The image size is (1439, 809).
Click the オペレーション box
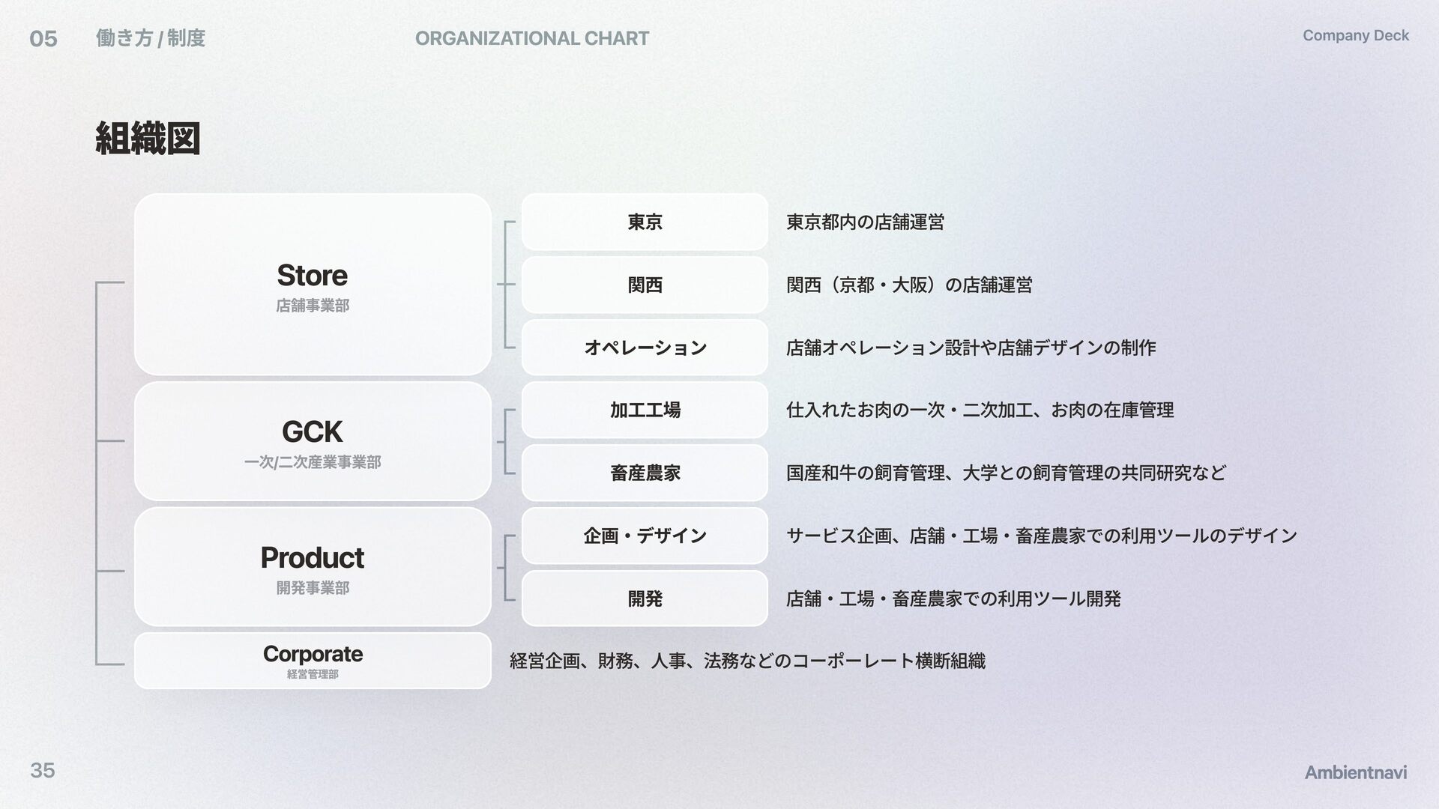pyautogui.click(x=645, y=348)
